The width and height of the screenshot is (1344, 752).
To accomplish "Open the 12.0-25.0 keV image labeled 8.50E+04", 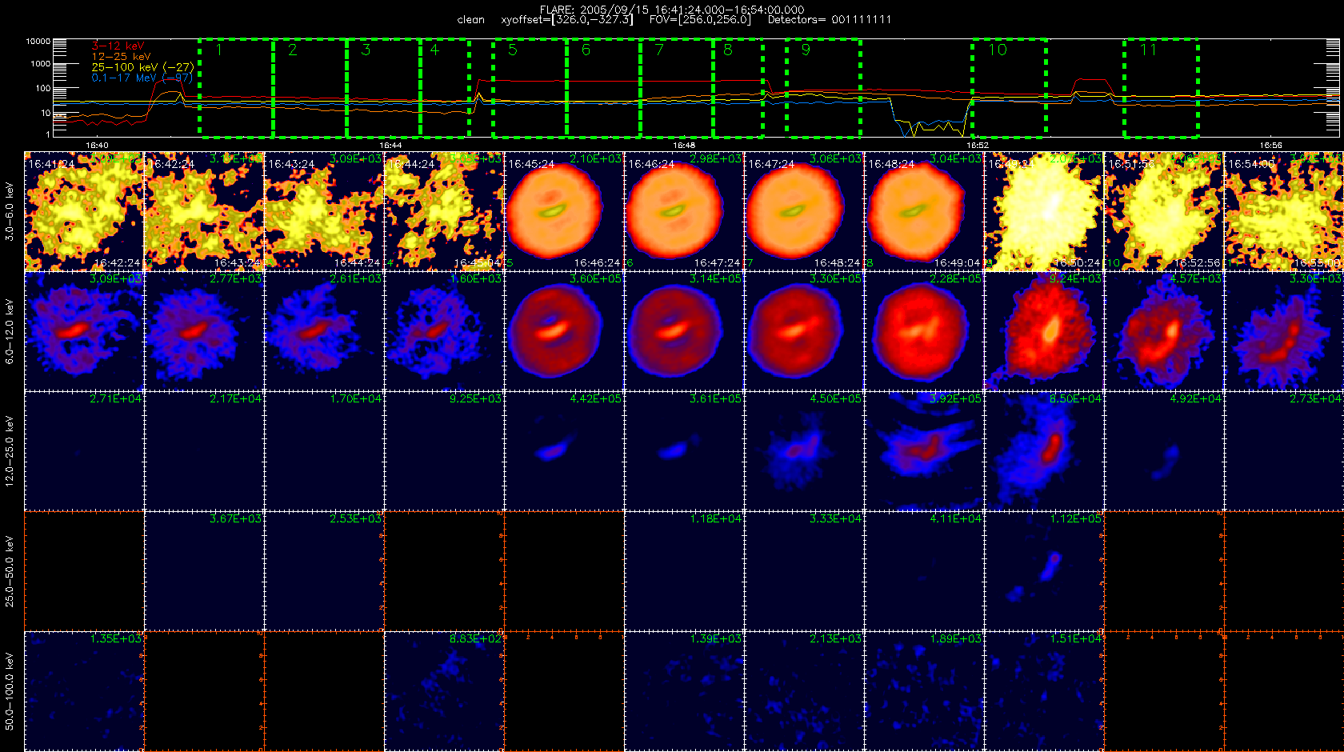I will pyautogui.click(x=1044, y=451).
